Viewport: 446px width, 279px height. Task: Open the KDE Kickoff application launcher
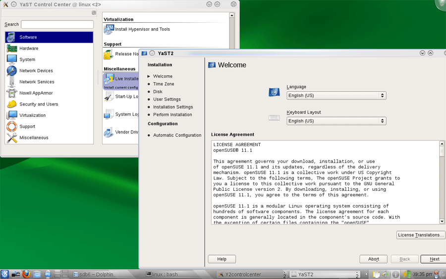point(4,274)
